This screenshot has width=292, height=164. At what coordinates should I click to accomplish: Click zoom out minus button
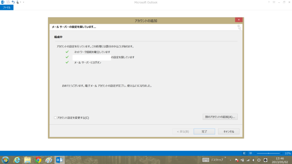(255, 153)
